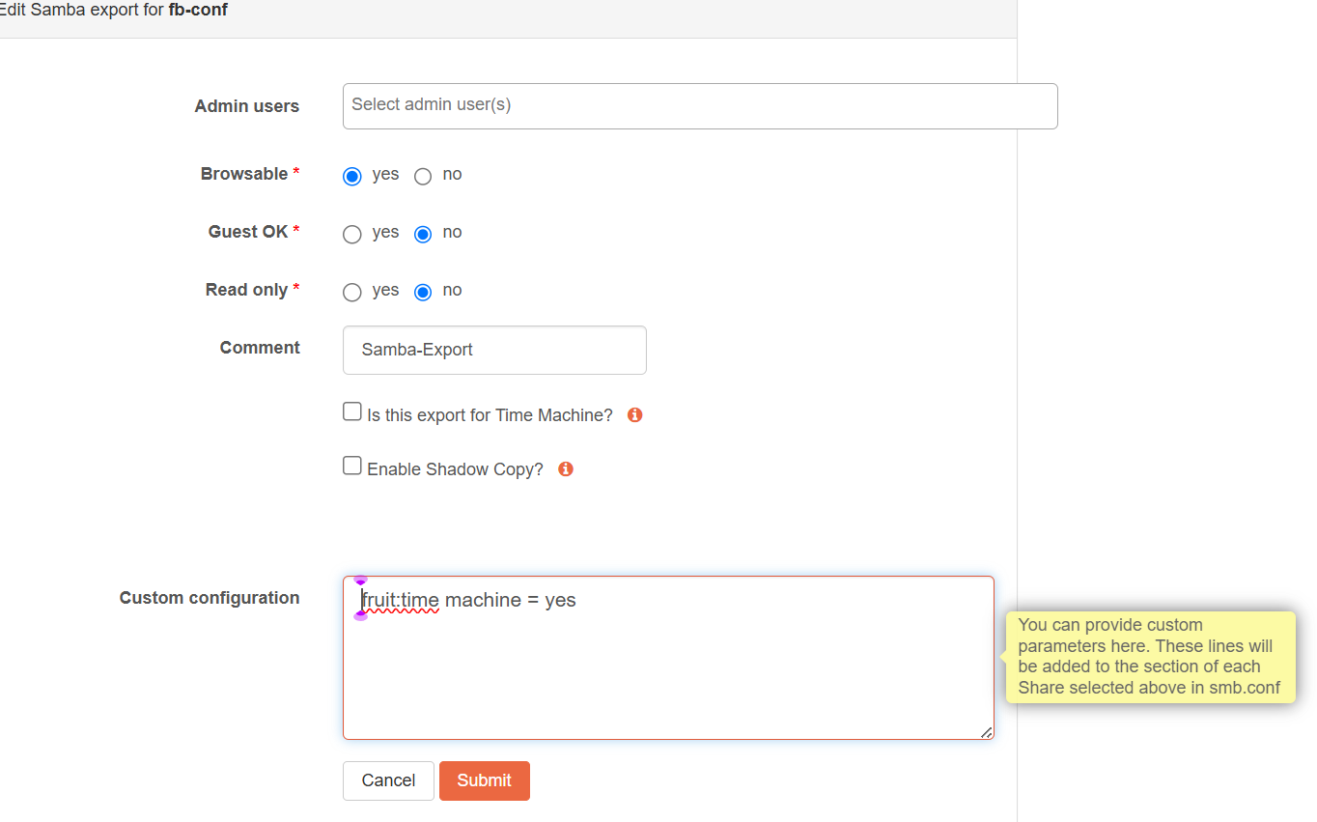The image size is (1317, 822).
Task: Set Browsable to no
Action: click(x=423, y=176)
